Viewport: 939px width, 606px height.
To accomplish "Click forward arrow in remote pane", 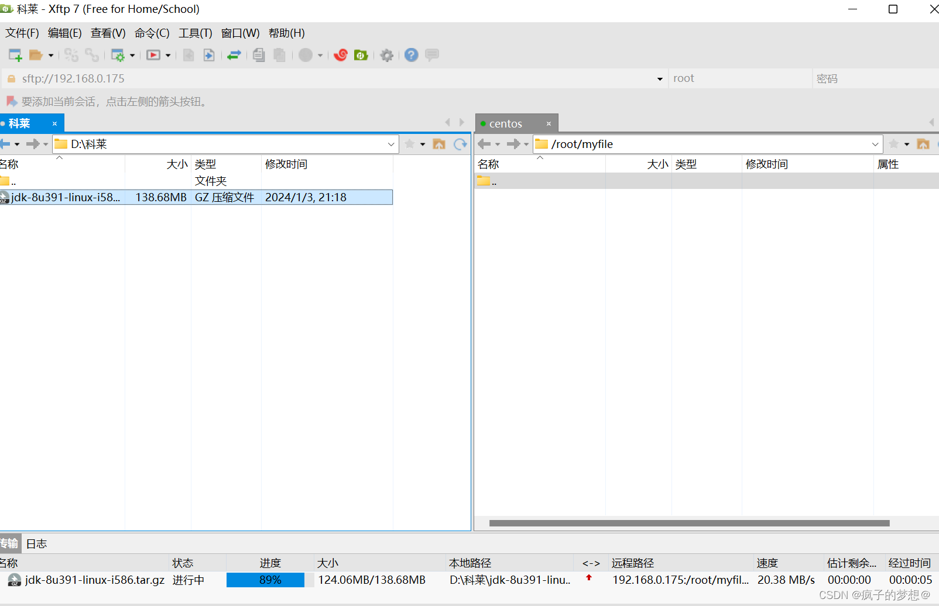I will pyautogui.click(x=513, y=144).
